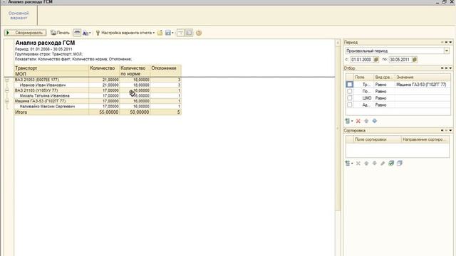
Task: Click the Поле сортировки column header
Action: [x=377, y=139]
